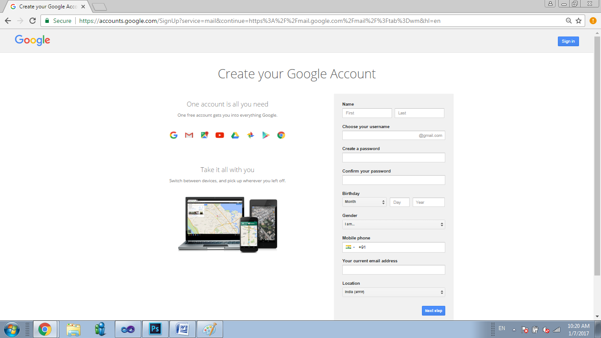Viewport: 601px width, 338px height.
Task: Click the Choose your username field
Action: [387, 135]
